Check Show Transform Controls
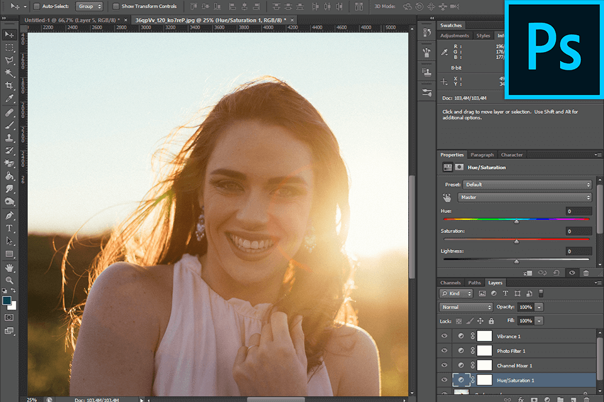Image resolution: width=604 pixels, height=402 pixels. click(x=116, y=6)
